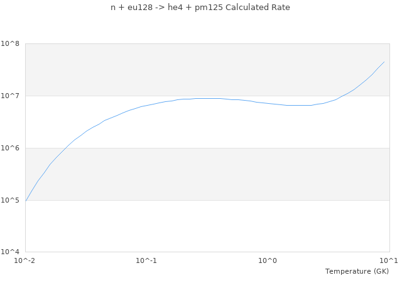Click the curve's leftmost starting point
This screenshot has height=302, width=402.
point(26,201)
